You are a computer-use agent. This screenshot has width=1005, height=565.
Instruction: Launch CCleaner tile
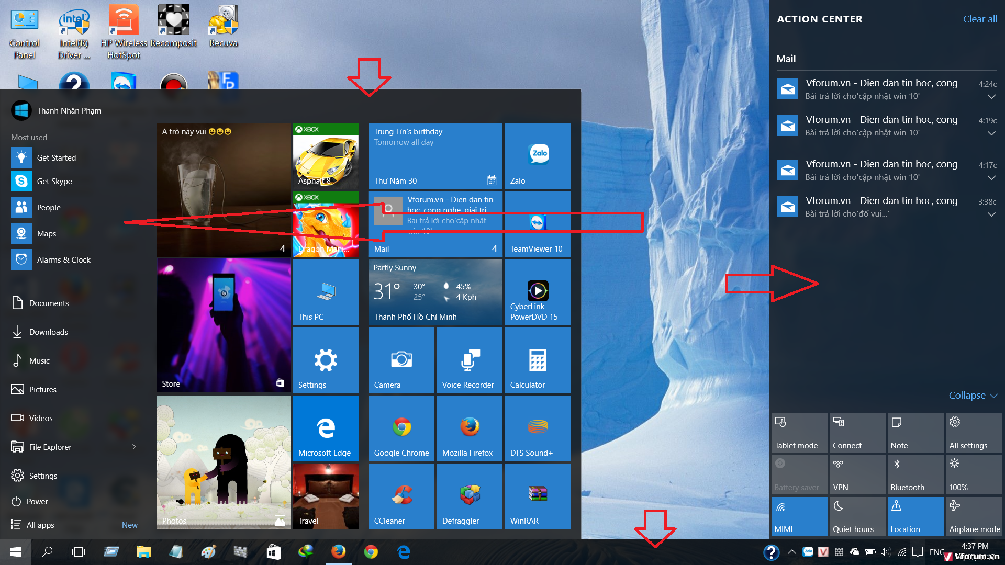click(401, 496)
